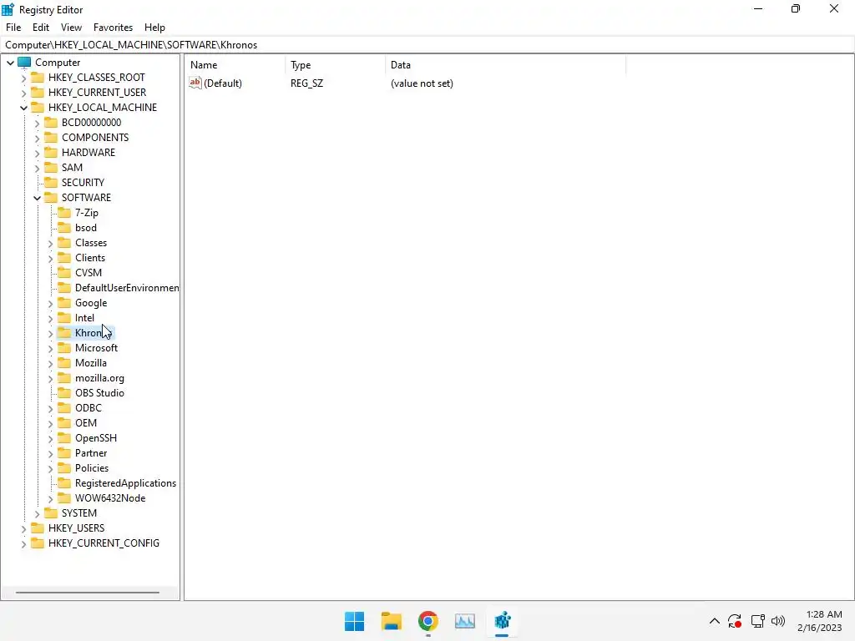The image size is (855, 641).
Task: Expand the HKEY_CURRENT_USER chevron
Action: (23, 93)
